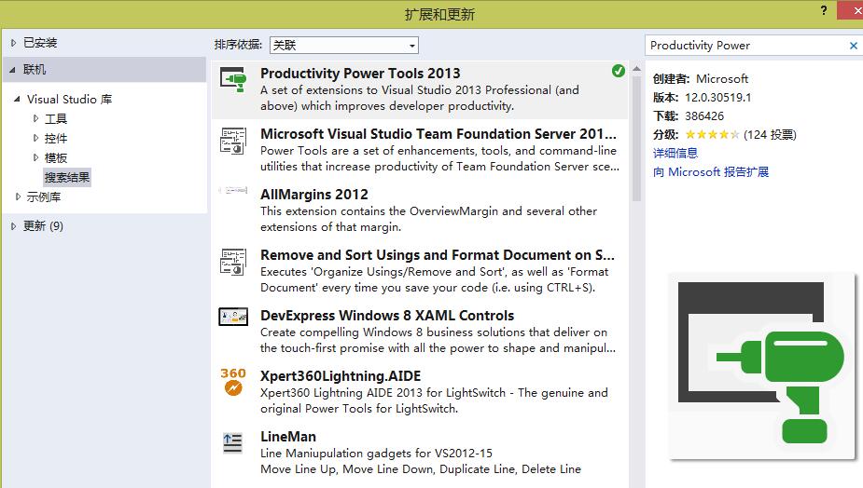The width and height of the screenshot is (863, 488).
Task: Click the results list scrollbar thumb
Action: [637, 139]
